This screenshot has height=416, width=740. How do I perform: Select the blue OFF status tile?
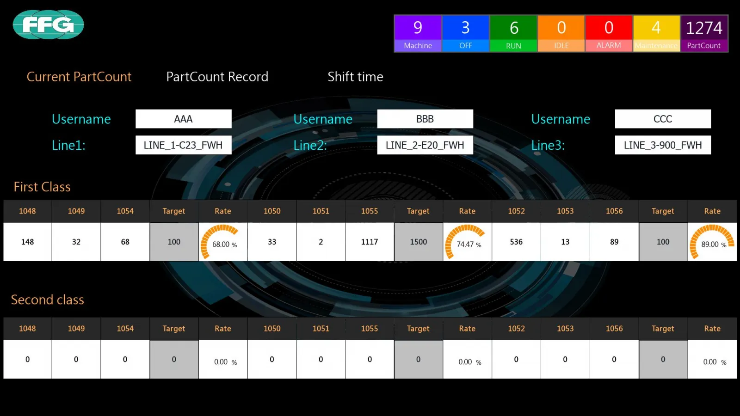coord(466,33)
